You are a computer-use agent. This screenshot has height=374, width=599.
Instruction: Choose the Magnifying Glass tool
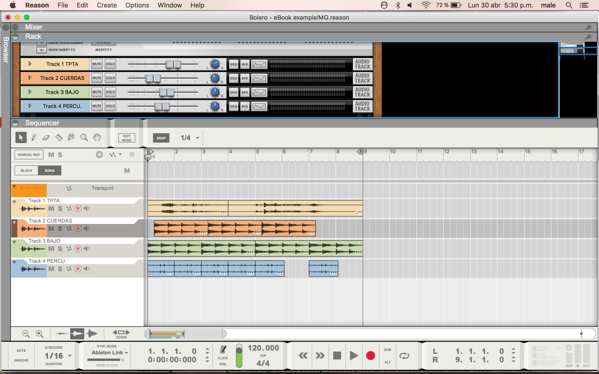click(84, 137)
